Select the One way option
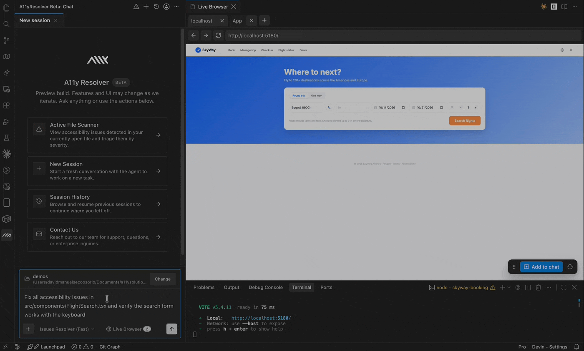The image size is (584, 351). 316,95
